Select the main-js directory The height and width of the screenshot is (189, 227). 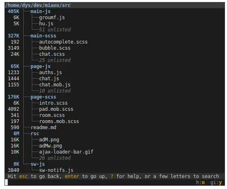(x=40, y=11)
